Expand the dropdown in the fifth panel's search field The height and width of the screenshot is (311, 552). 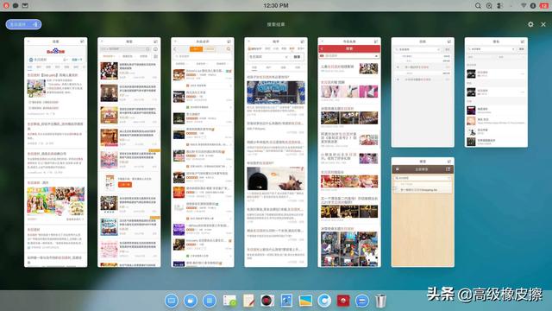pos(376,55)
